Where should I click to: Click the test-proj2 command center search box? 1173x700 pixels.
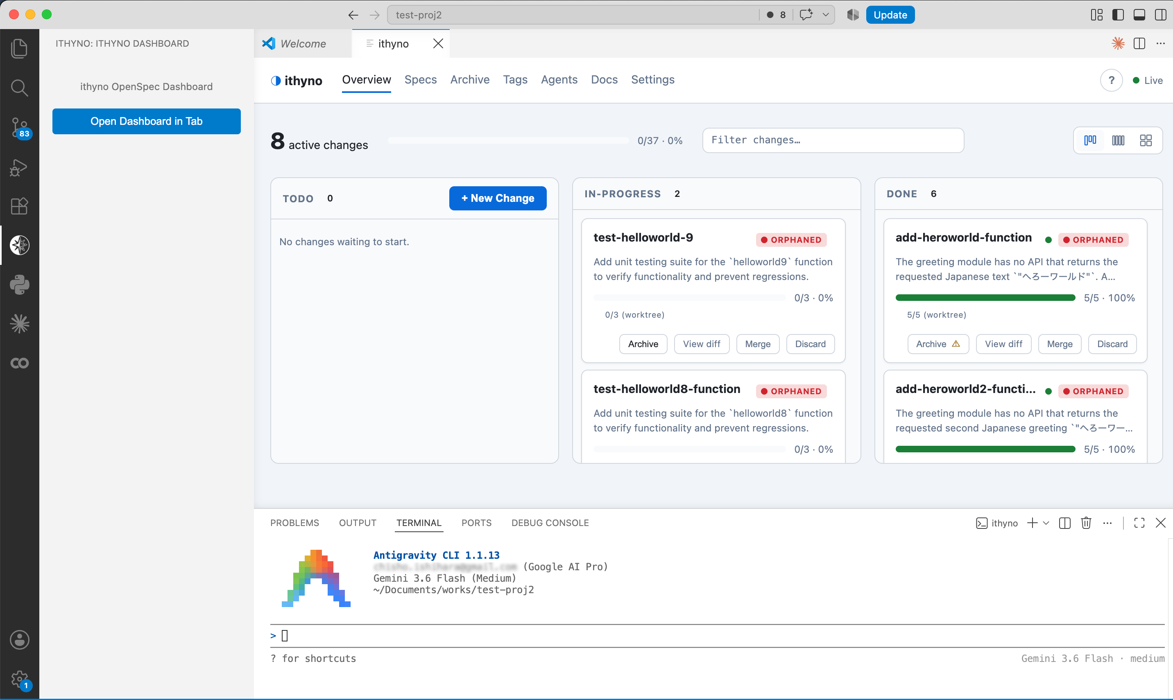[x=572, y=15]
